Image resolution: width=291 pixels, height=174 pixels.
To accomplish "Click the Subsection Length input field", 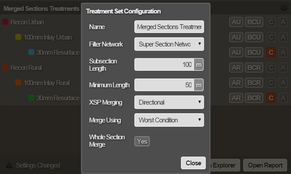I will coord(164,65).
